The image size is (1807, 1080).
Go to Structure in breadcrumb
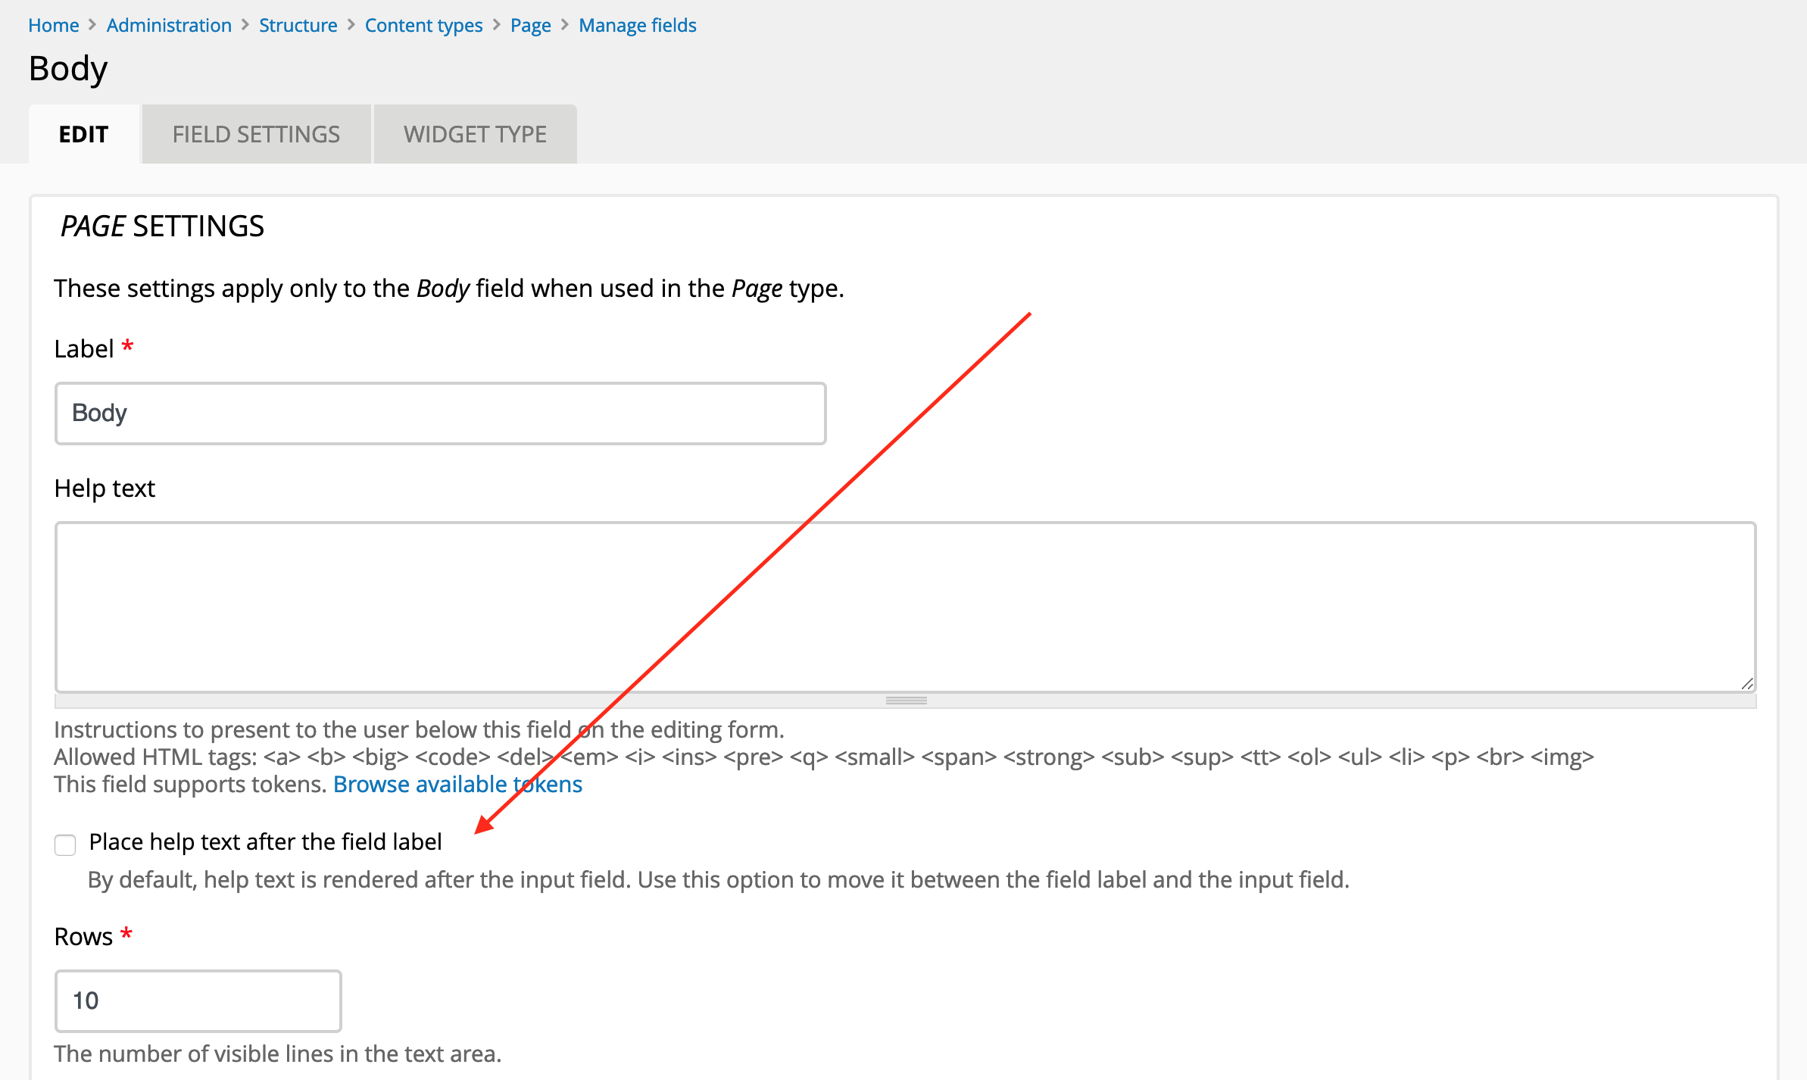298,25
